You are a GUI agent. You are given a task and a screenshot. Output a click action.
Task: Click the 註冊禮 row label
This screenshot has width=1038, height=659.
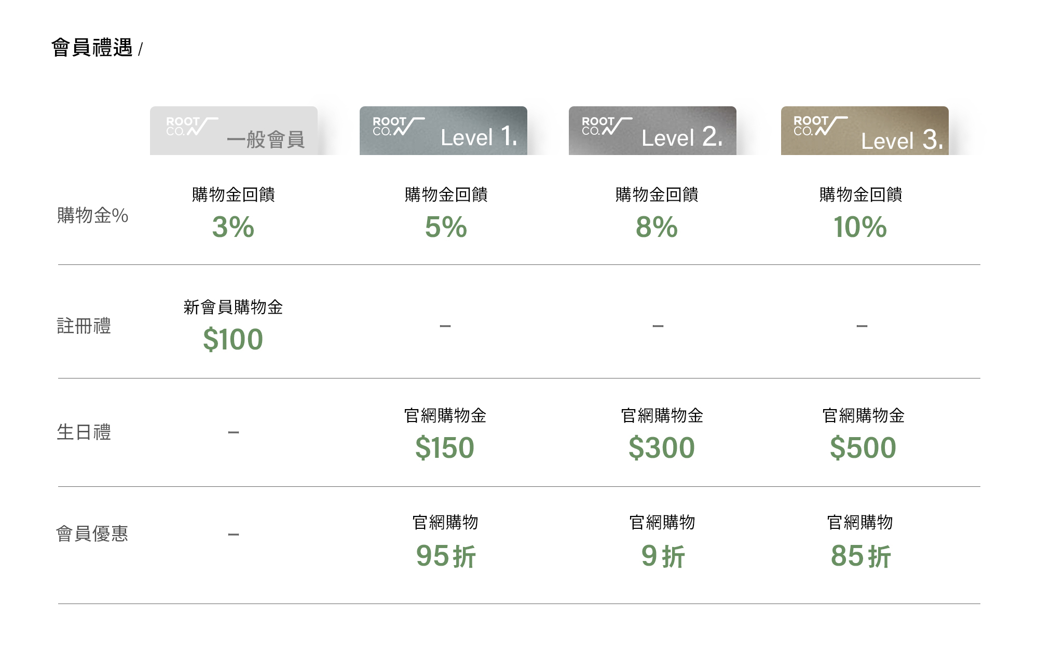[84, 326]
